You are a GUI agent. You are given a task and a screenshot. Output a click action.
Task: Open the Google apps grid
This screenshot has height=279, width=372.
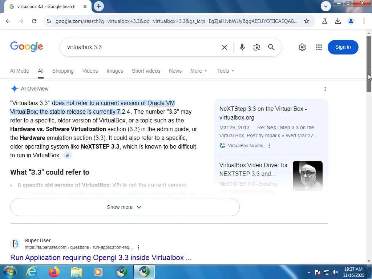click(x=319, y=47)
